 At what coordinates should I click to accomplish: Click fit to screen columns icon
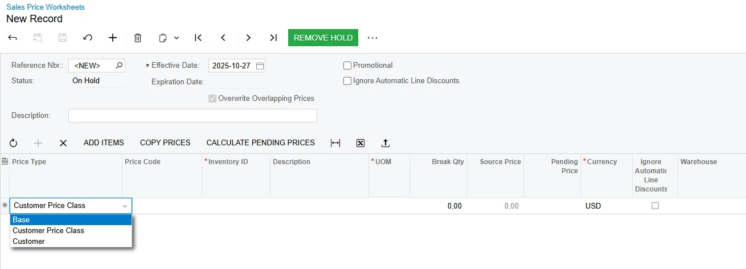tap(335, 143)
